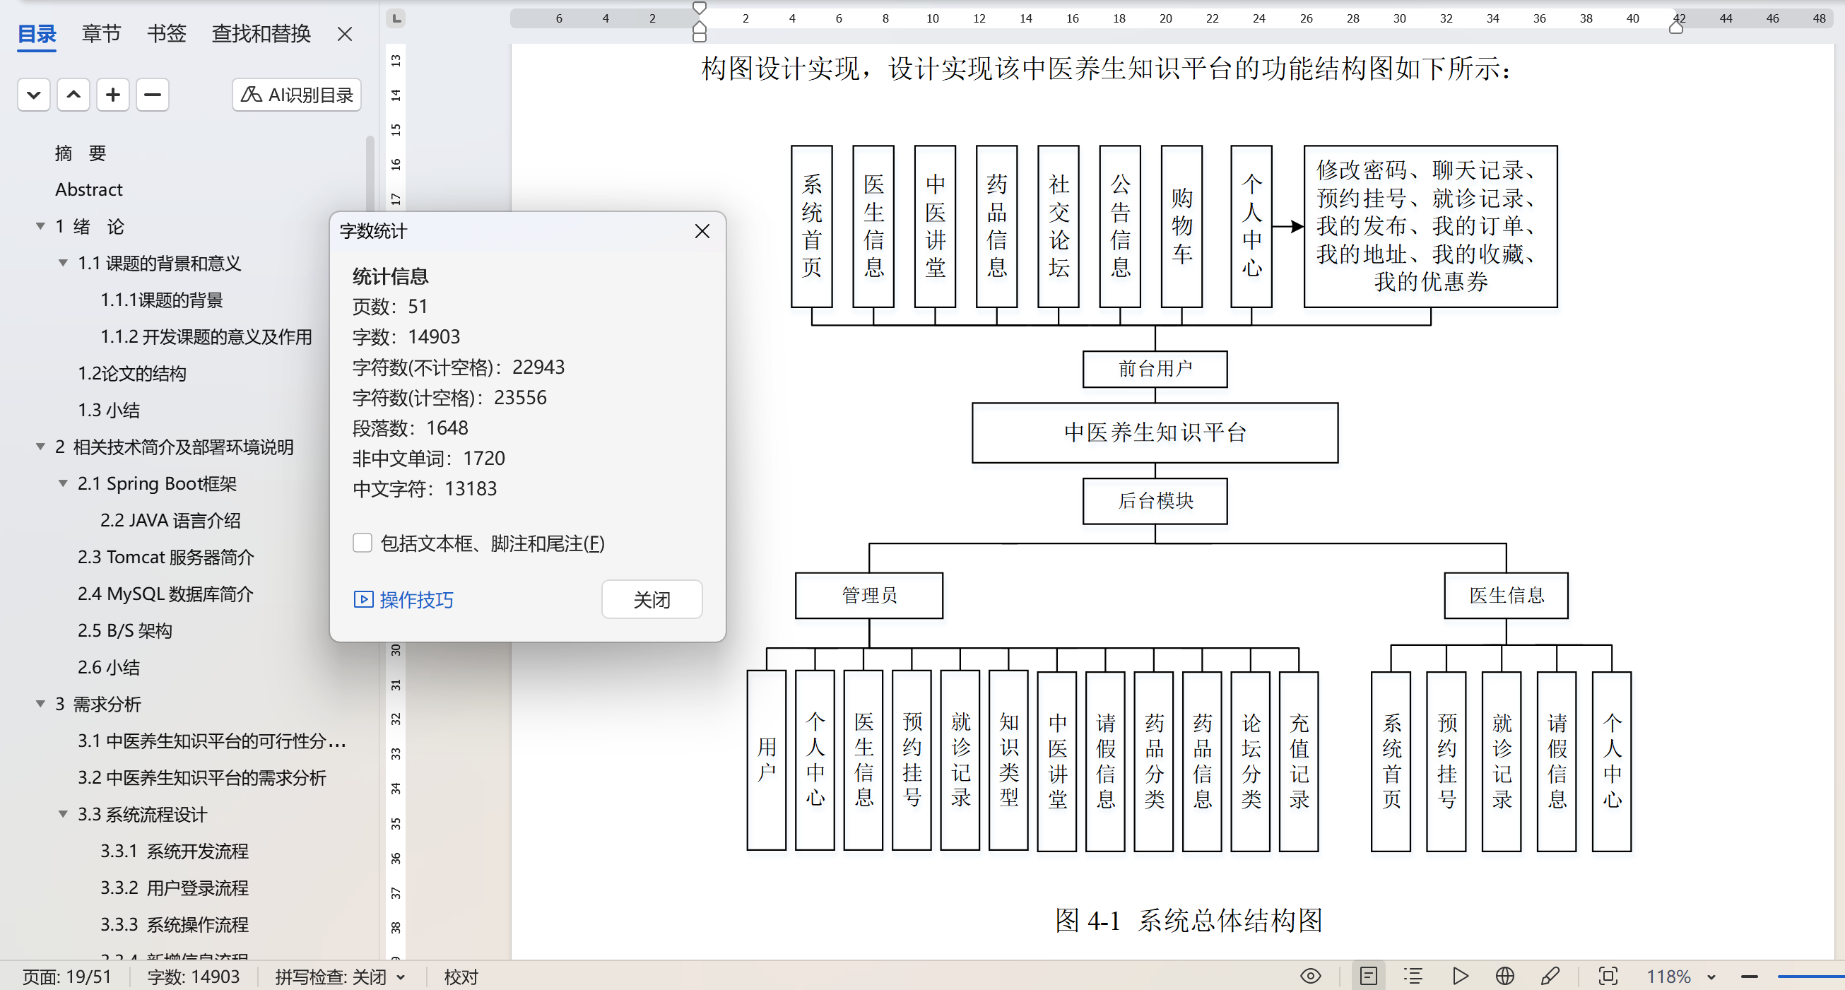
Task: Click the play reading mode icon
Action: (x=1460, y=976)
